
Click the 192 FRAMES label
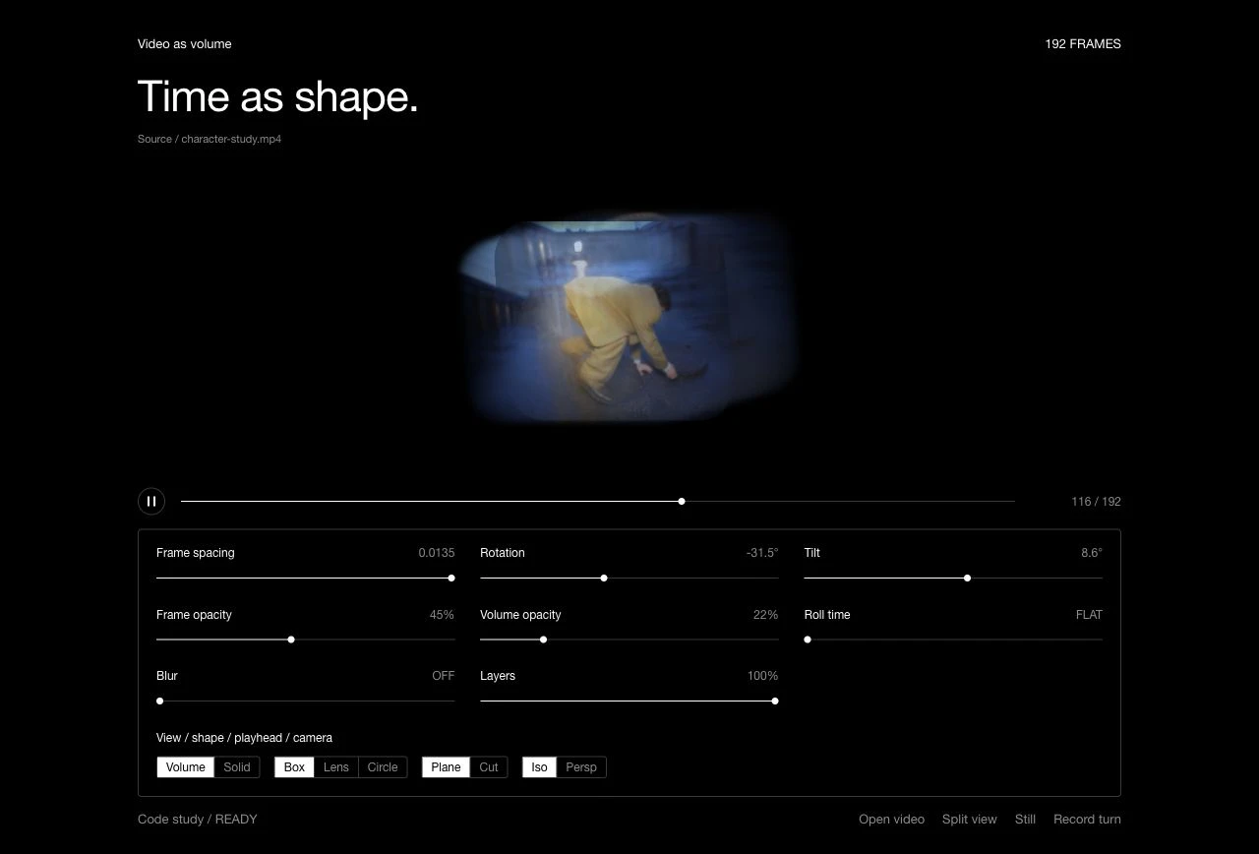pyautogui.click(x=1083, y=44)
